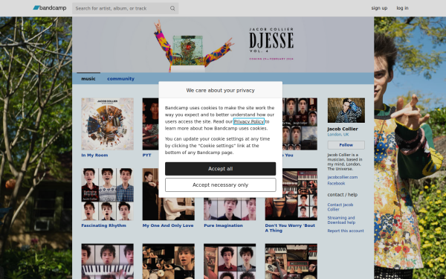
Task: Click My One And Only Love title
Action: (x=168, y=225)
